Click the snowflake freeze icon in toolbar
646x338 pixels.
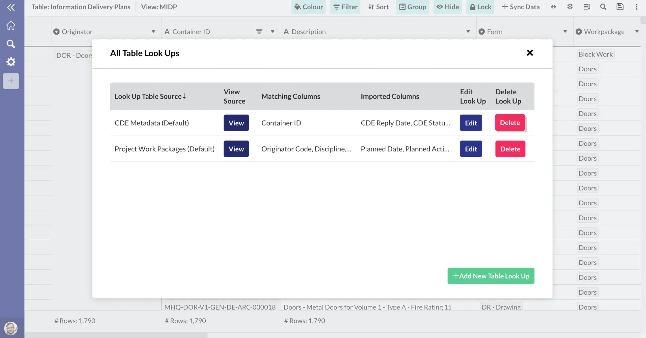[570, 7]
